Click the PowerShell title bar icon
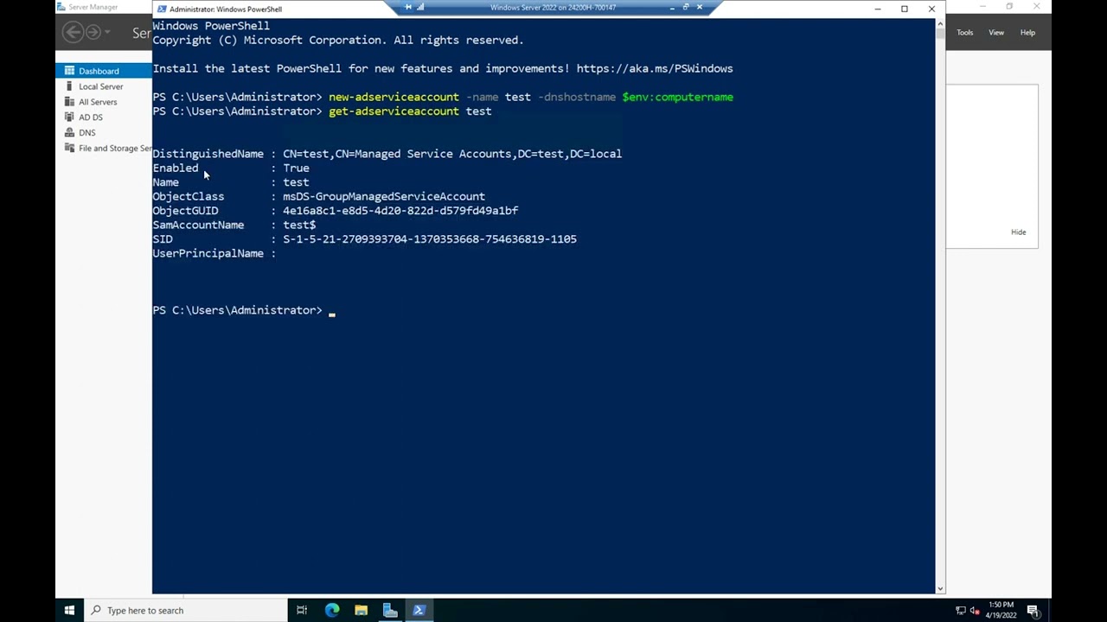Image resolution: width=1107 pixels, height=622 pixels. (162, 9)
